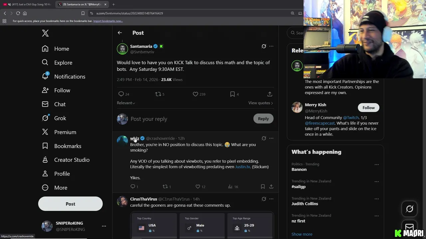Viewport: 426px width, 239px height.
Task: Open the Judith Collins trending topic
Action: point(305,204)
